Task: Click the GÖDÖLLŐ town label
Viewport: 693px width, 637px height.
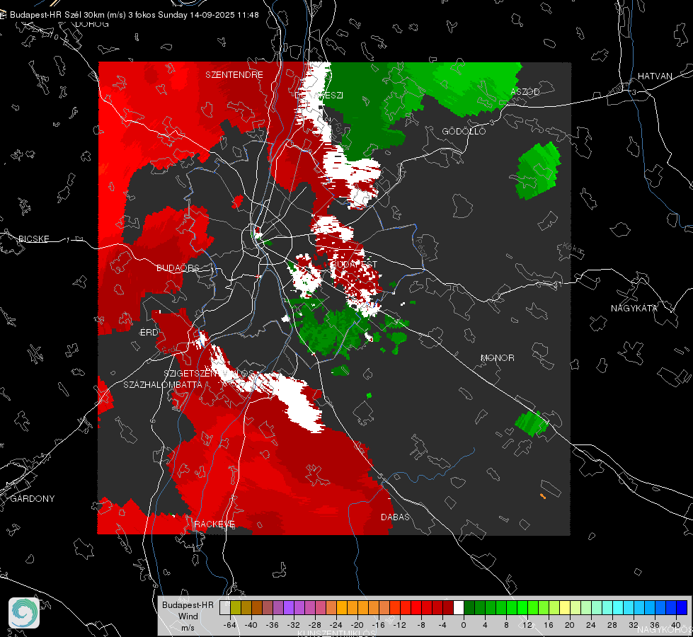Action: [x=464, y=131]
